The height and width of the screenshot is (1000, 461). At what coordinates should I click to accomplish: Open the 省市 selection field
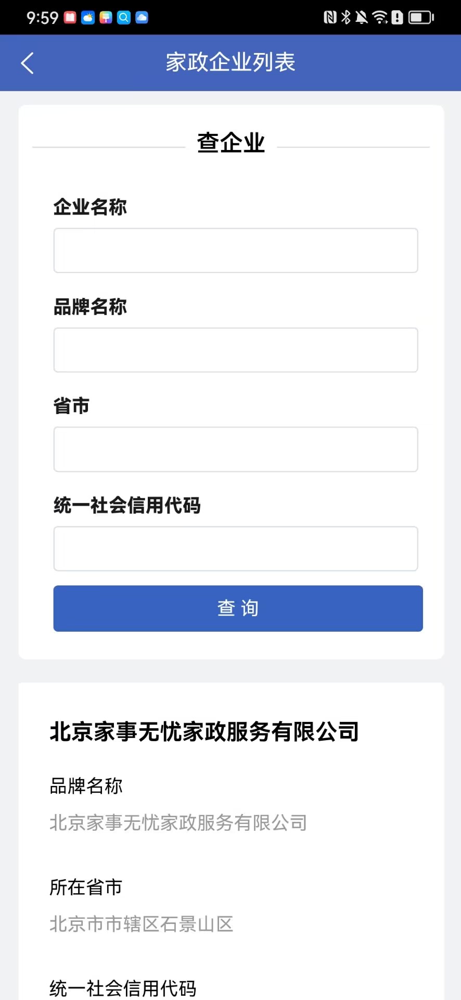(x=236, y=449)
